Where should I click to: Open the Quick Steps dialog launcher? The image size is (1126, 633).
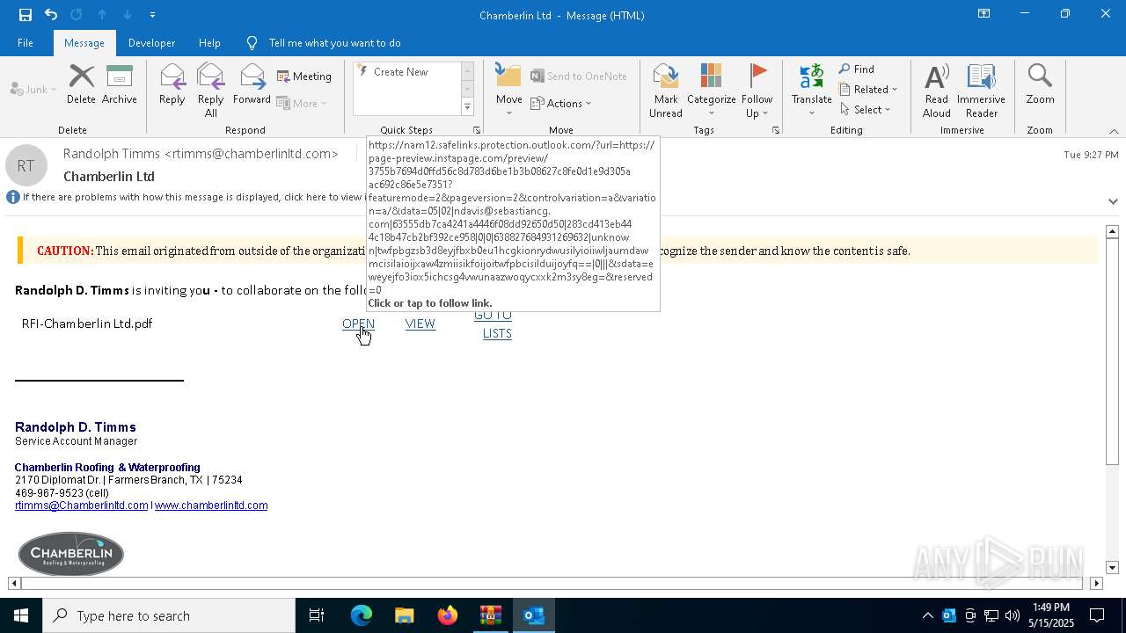click(477, 130)
